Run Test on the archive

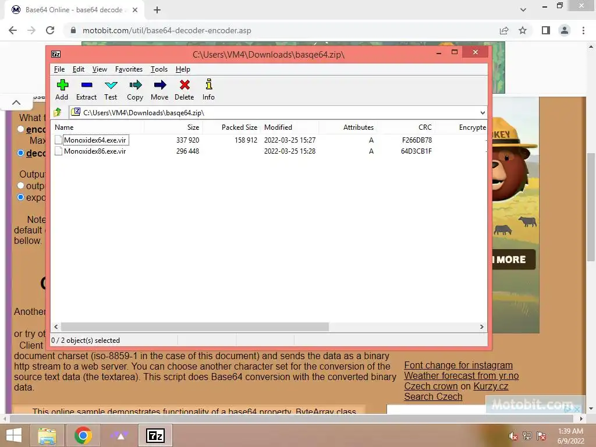[x=111, y=90]
